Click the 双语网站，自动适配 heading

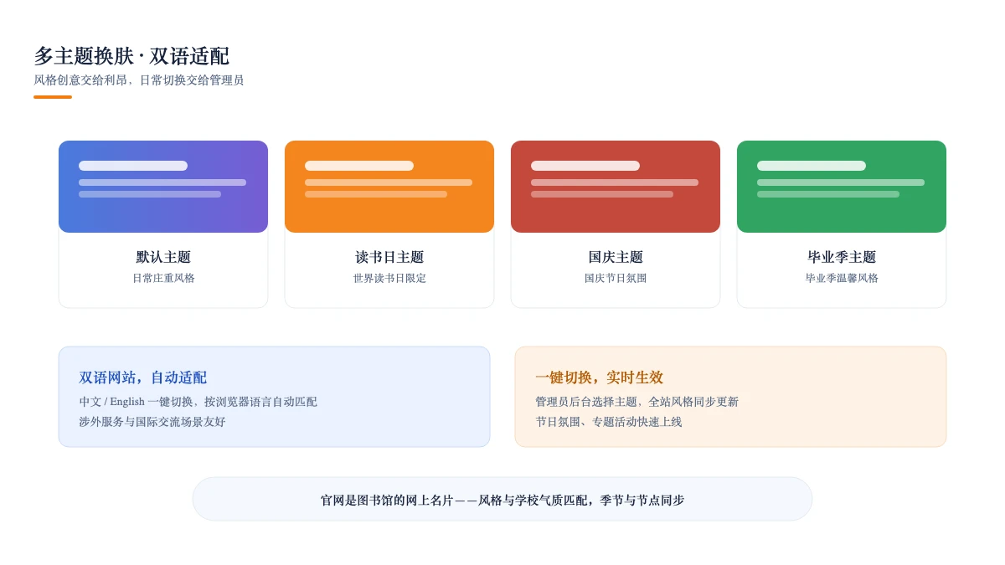pyautogui.click(x=143, y=378)
